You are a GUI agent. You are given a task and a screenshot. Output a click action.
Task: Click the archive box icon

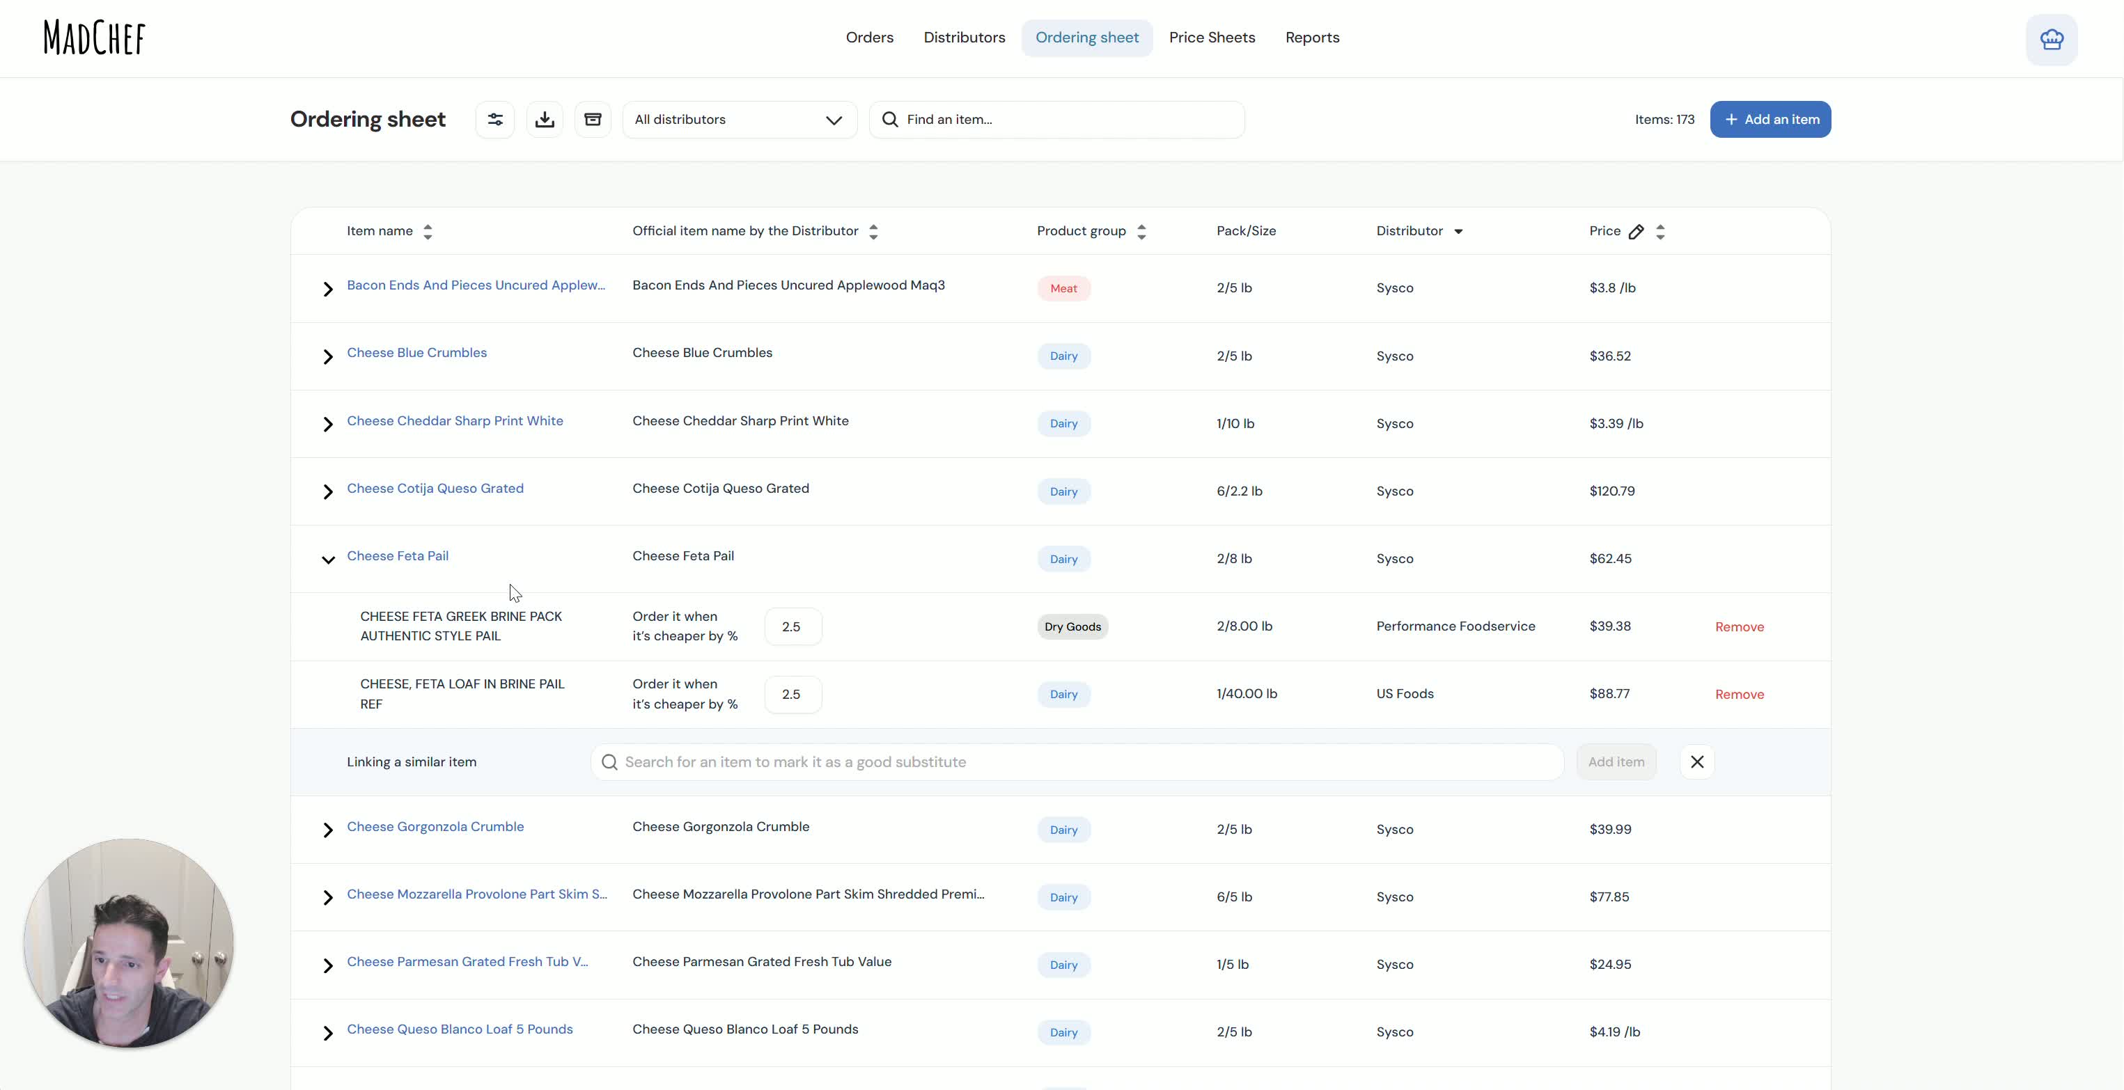[593, 120]
